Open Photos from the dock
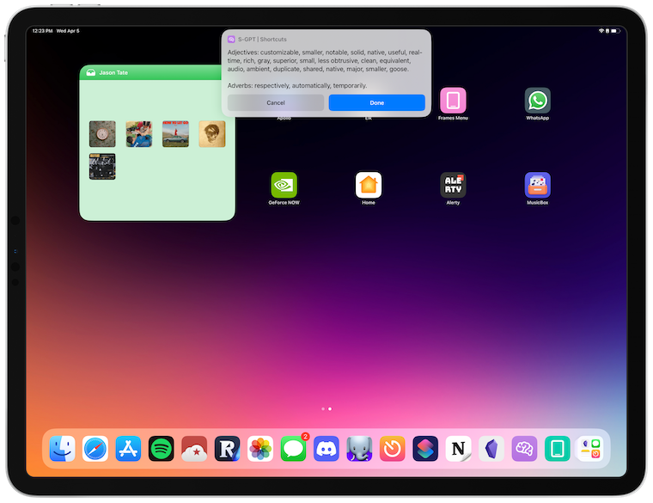The image size is (653, 503). (260, 449)
